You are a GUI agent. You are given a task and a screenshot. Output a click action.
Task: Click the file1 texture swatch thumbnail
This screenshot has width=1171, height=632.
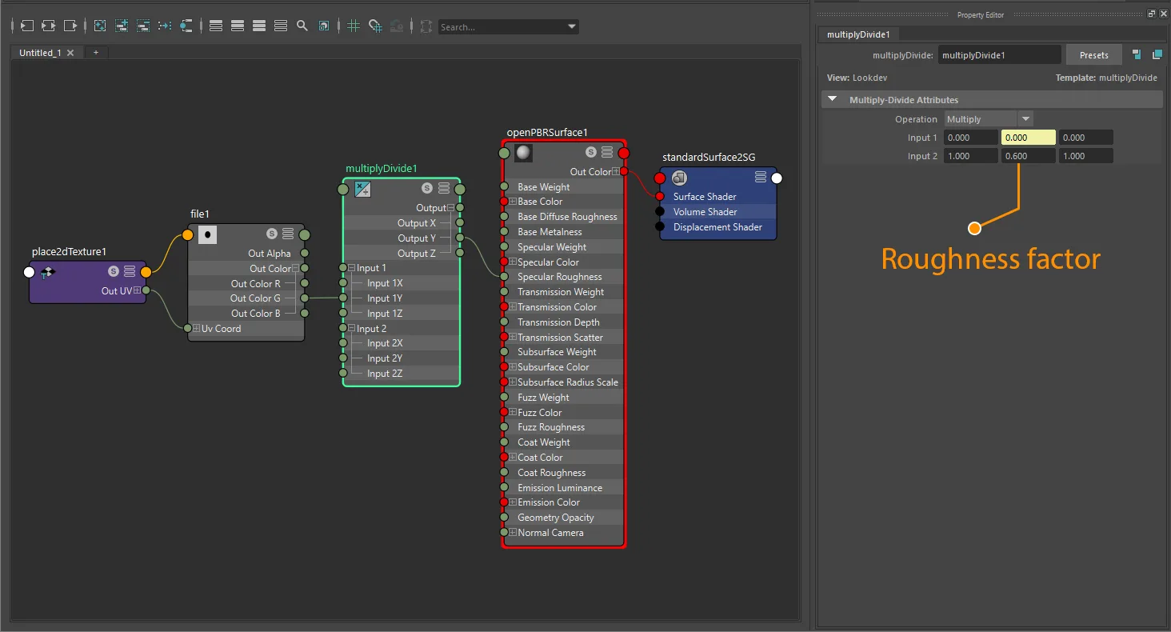(208, 234)
